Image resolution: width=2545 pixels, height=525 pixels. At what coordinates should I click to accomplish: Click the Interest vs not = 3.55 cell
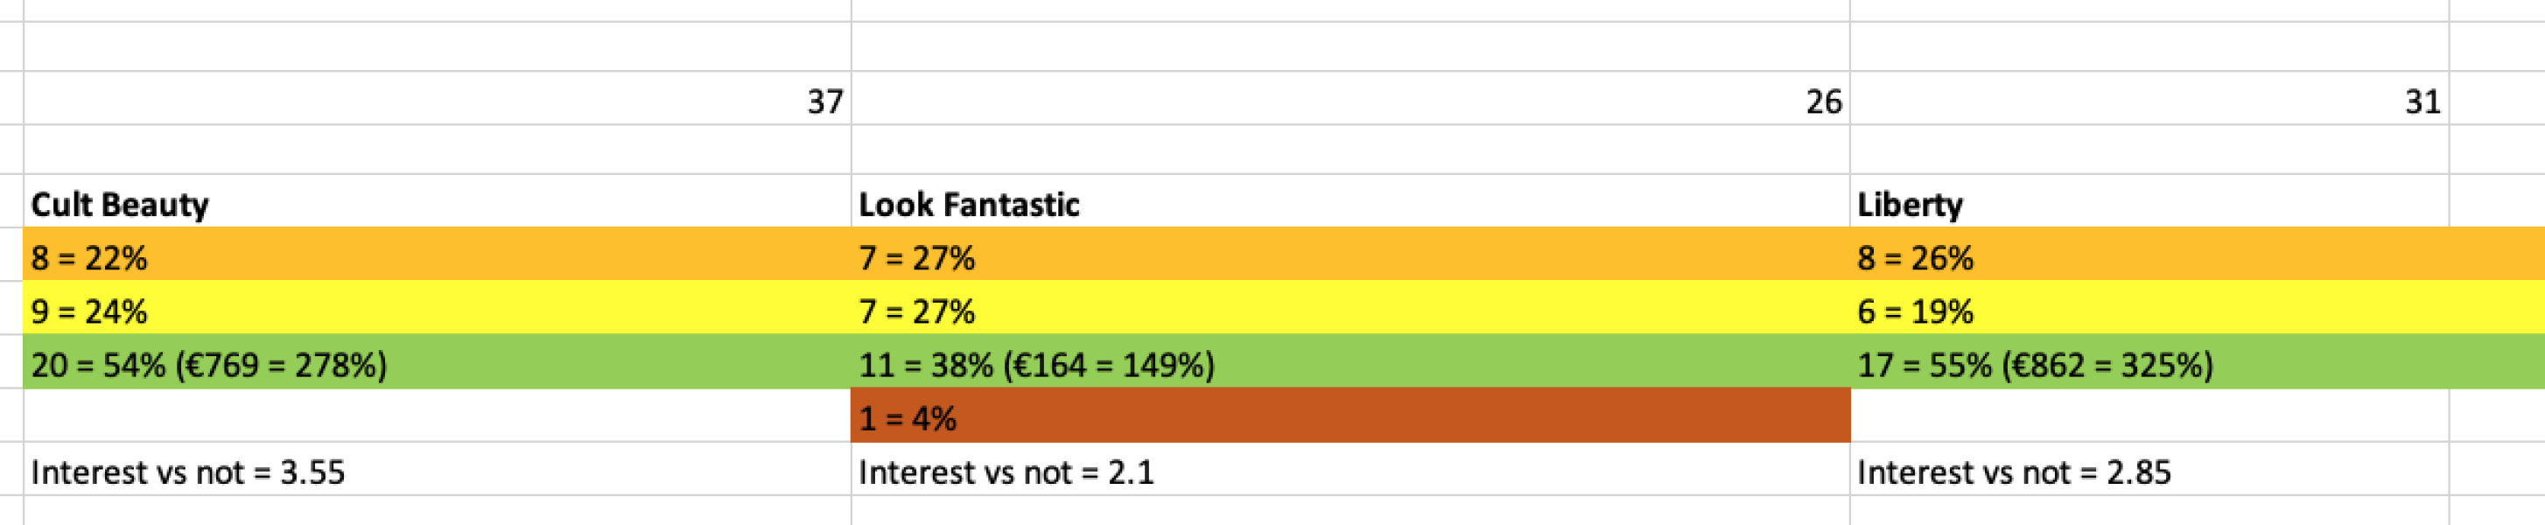click(x=435, y=471)
